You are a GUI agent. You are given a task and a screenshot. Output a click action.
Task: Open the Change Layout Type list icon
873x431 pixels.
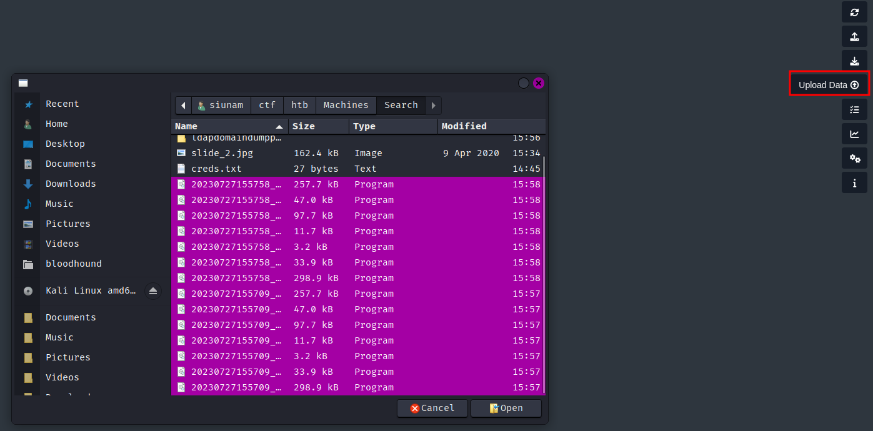(x=854, y=109)
